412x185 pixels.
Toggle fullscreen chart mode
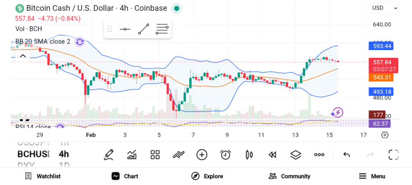pos(393,155)
